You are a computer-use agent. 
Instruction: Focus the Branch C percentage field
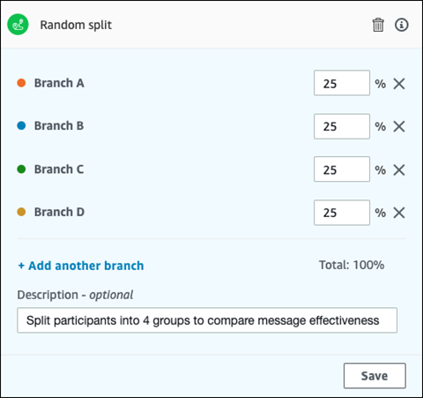click(x=342, y=169)
